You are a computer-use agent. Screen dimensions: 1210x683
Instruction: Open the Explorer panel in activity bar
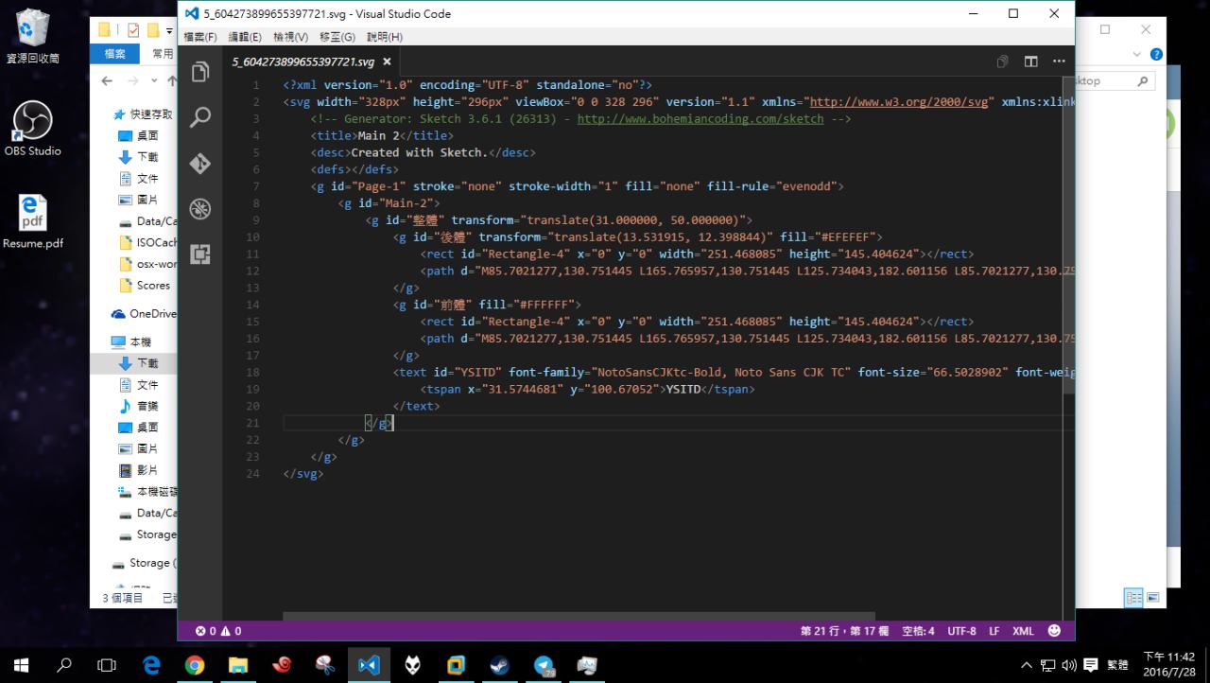(x=200, y=73)
